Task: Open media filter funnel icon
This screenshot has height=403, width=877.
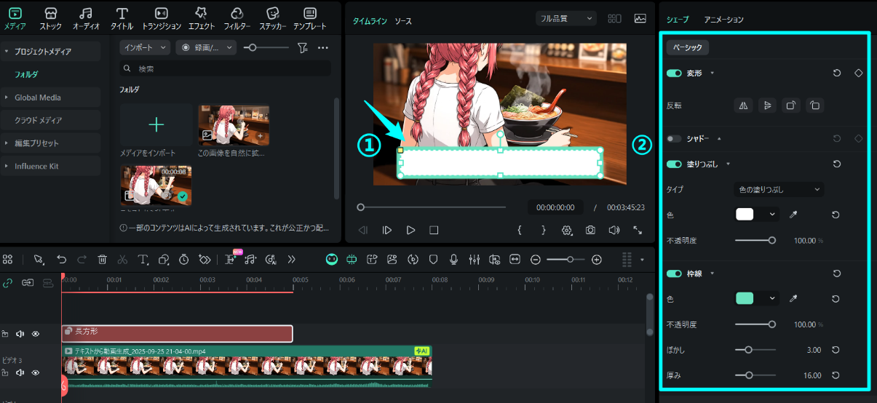Action: pyautogui.click(x=303, y=47)
